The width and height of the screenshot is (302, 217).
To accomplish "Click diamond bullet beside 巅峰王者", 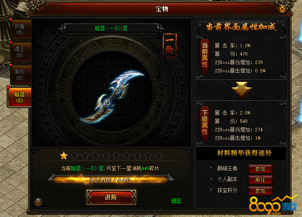I will pyautogui.click(x=211, y=169).
